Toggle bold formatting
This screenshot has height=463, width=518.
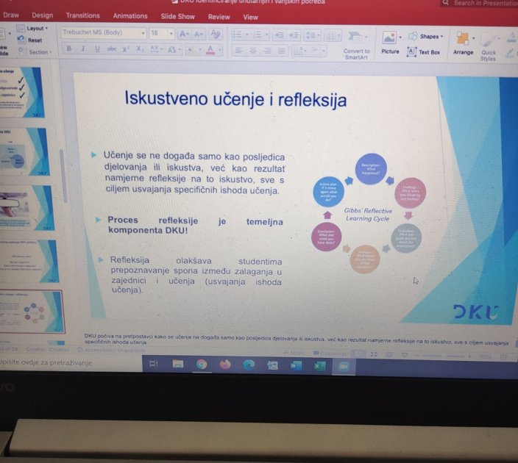click(69, 49)
